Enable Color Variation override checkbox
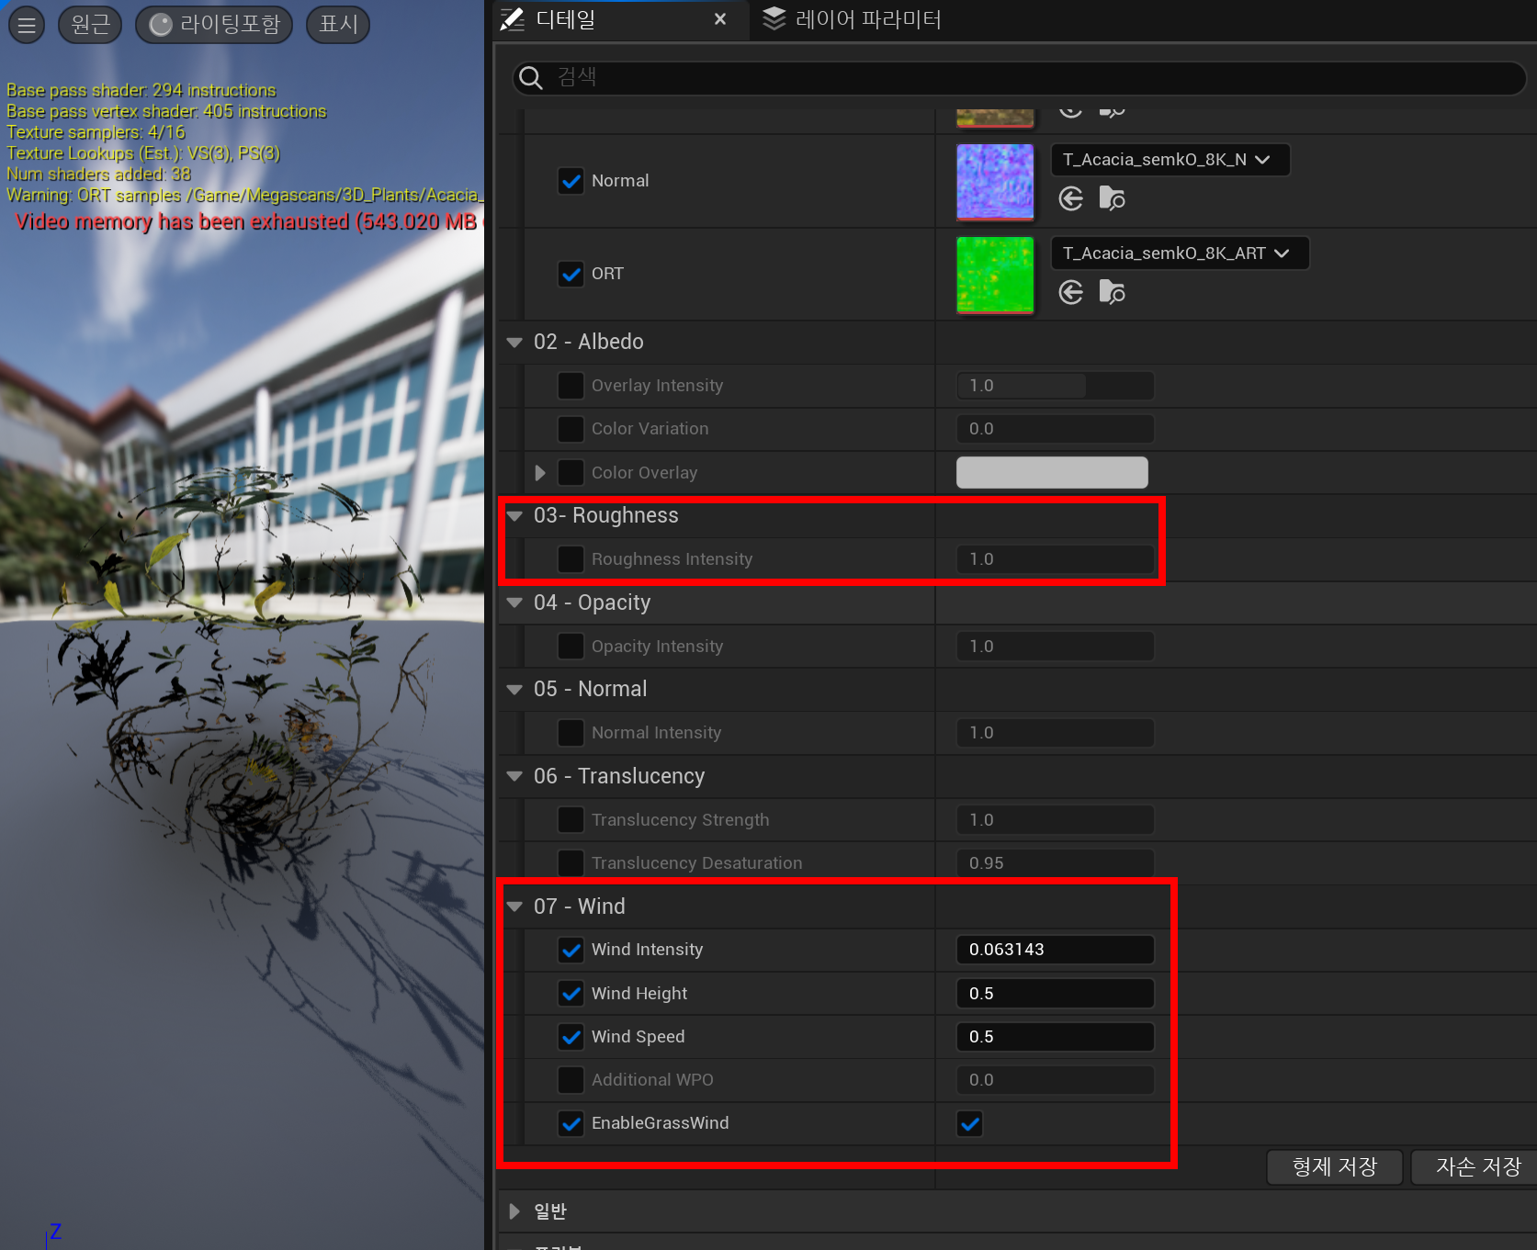The image size is (1537, 1250). coord(571,429)
